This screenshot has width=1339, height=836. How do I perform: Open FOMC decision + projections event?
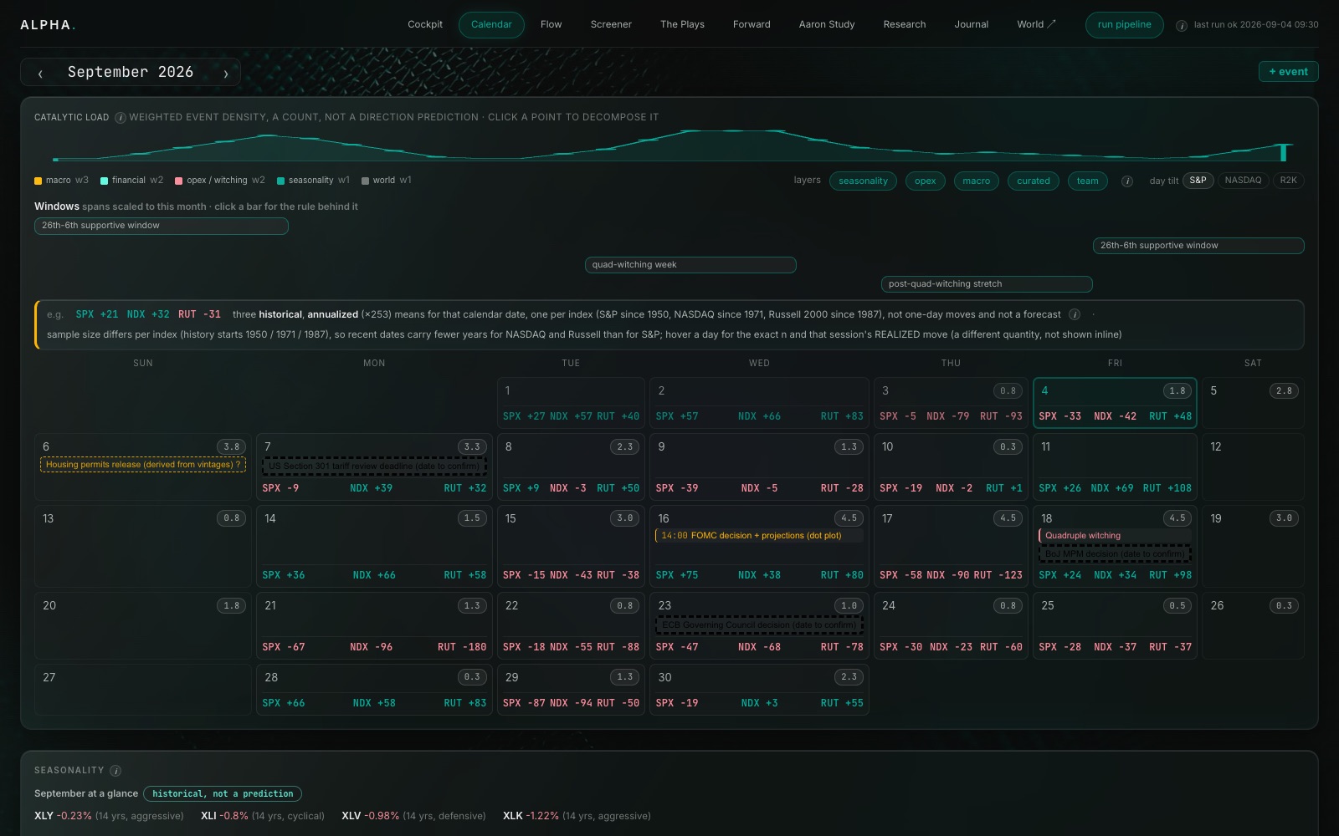click(759, 536)
